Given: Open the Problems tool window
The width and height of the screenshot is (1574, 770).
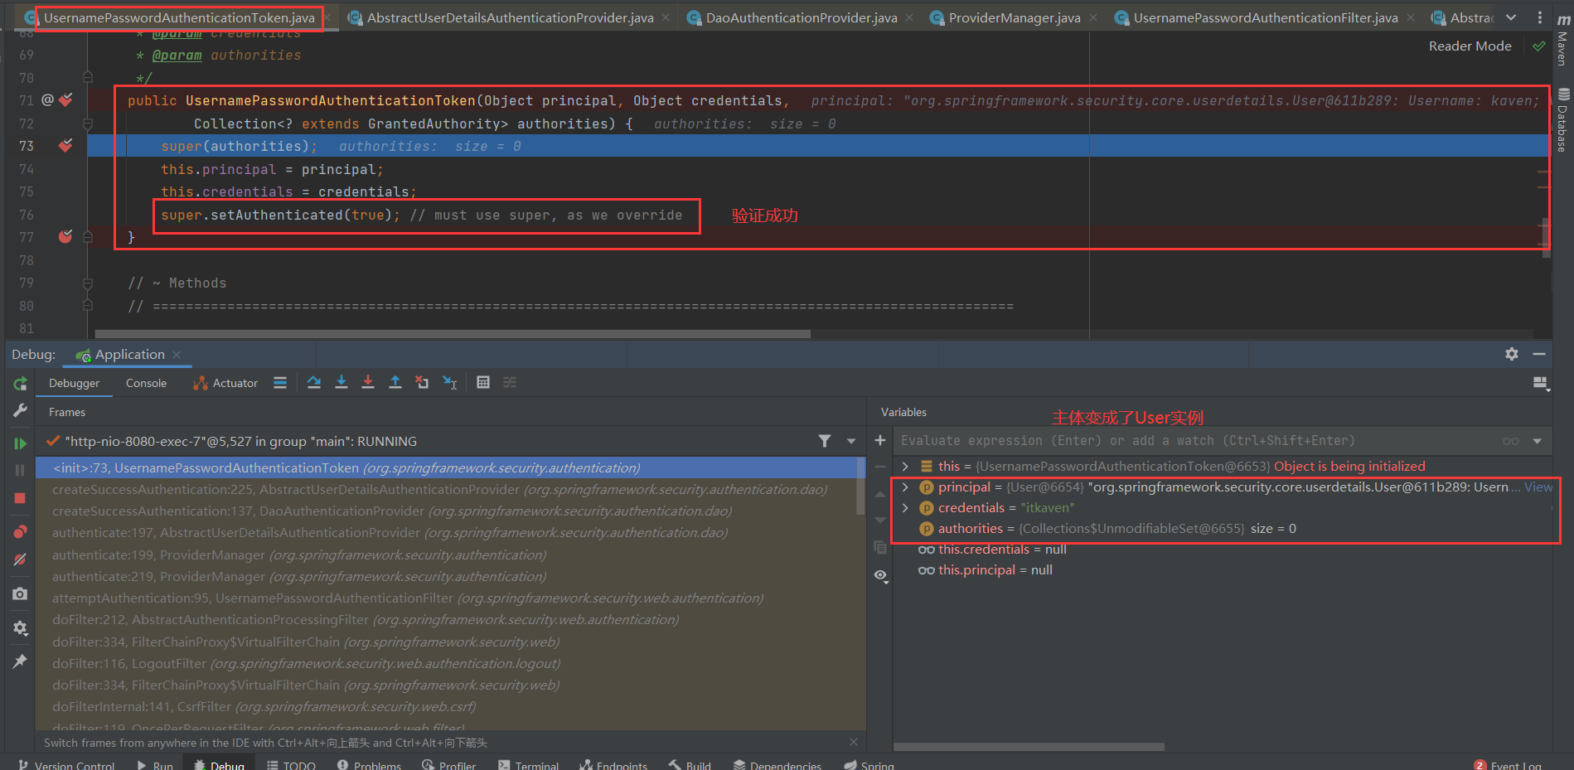Looking at the screenshot, I should tap(370, 765).
